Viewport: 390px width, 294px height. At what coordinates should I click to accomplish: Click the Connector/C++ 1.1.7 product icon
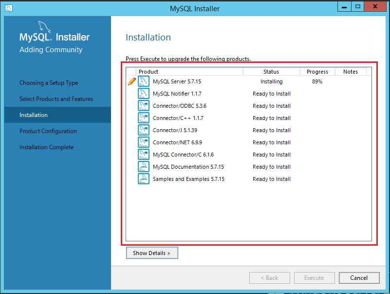144,118
